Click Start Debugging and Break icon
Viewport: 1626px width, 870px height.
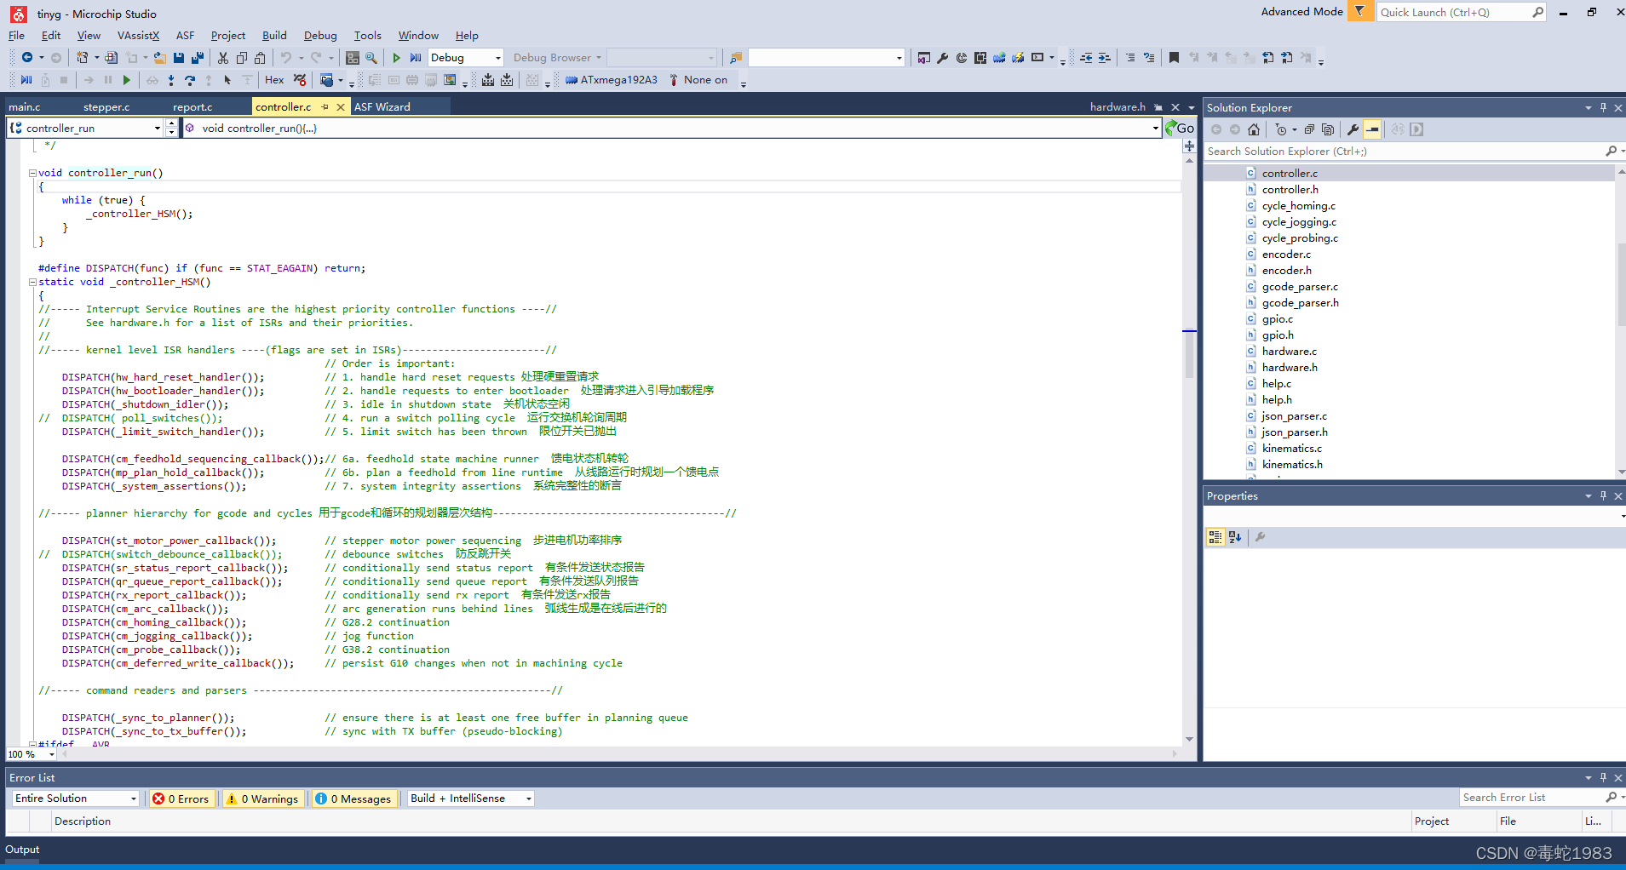click(x=416, y=58)
